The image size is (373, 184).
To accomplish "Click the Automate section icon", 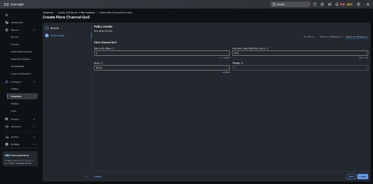I will [7, 126].
